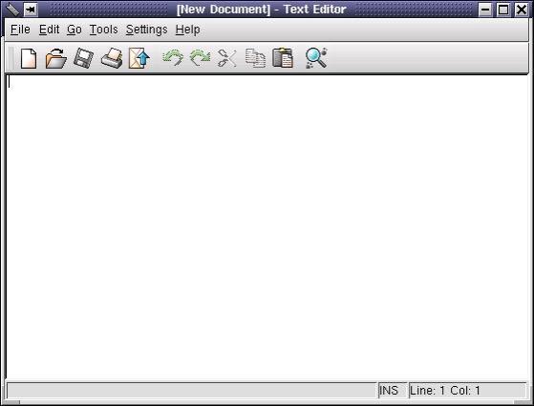This screenshot has width=534, height=406.
Task: Open the Help menu
Action: click(187, 30)
